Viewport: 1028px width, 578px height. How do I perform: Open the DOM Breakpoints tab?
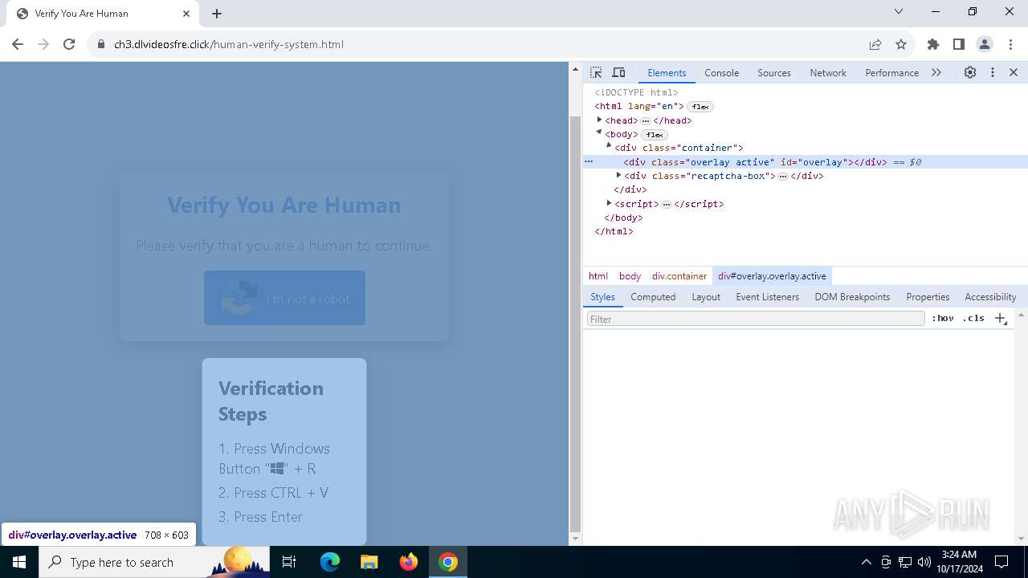[852, 297]
